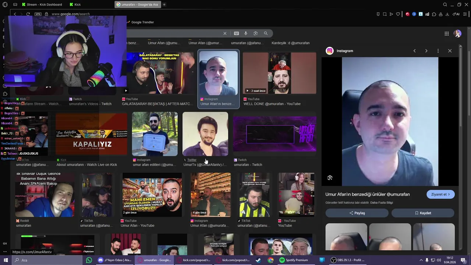Open Umur Afan - YouTube MAMİ EMEN thumbnail
Viewport: 471px width, 265px height.
pos(152,195)
